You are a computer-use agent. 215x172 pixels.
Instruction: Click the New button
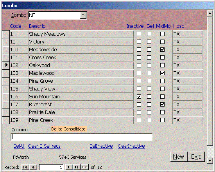click(x=179, y=157)
